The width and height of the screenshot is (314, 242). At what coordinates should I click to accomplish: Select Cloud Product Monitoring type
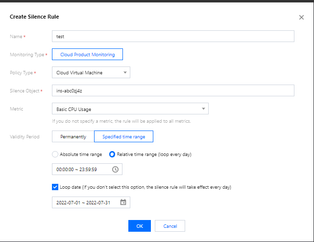87,55
